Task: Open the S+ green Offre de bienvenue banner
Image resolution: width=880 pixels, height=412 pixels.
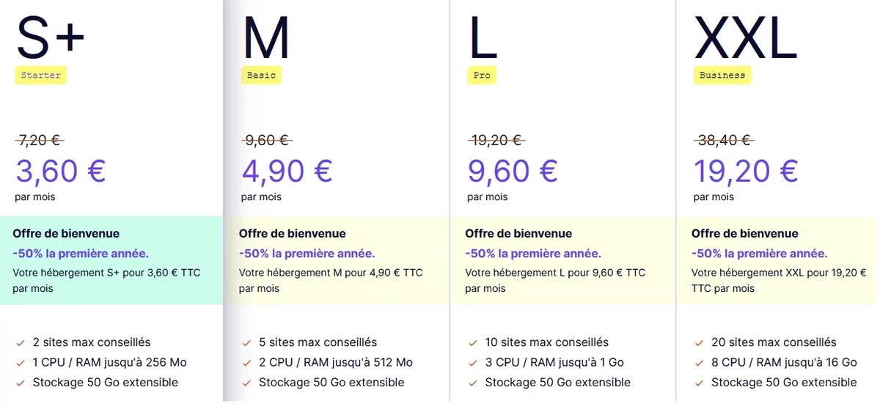Action: pos(111,260)
